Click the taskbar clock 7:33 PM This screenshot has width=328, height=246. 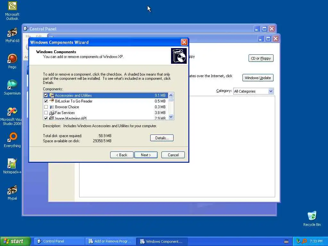click(x=316, y=241)
